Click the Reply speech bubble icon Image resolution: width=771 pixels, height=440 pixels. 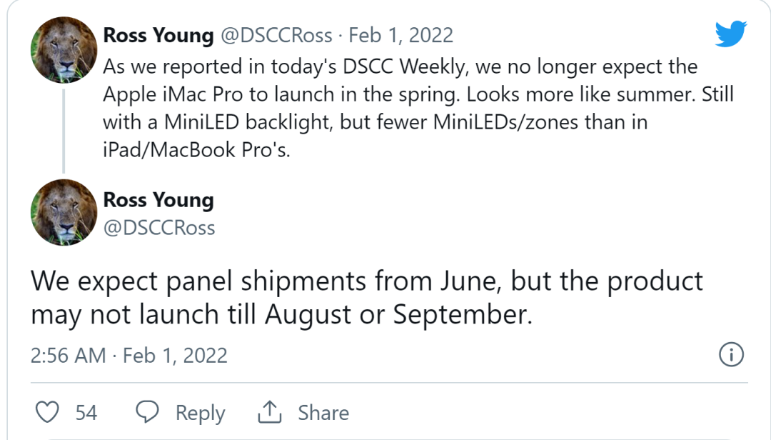147,412
